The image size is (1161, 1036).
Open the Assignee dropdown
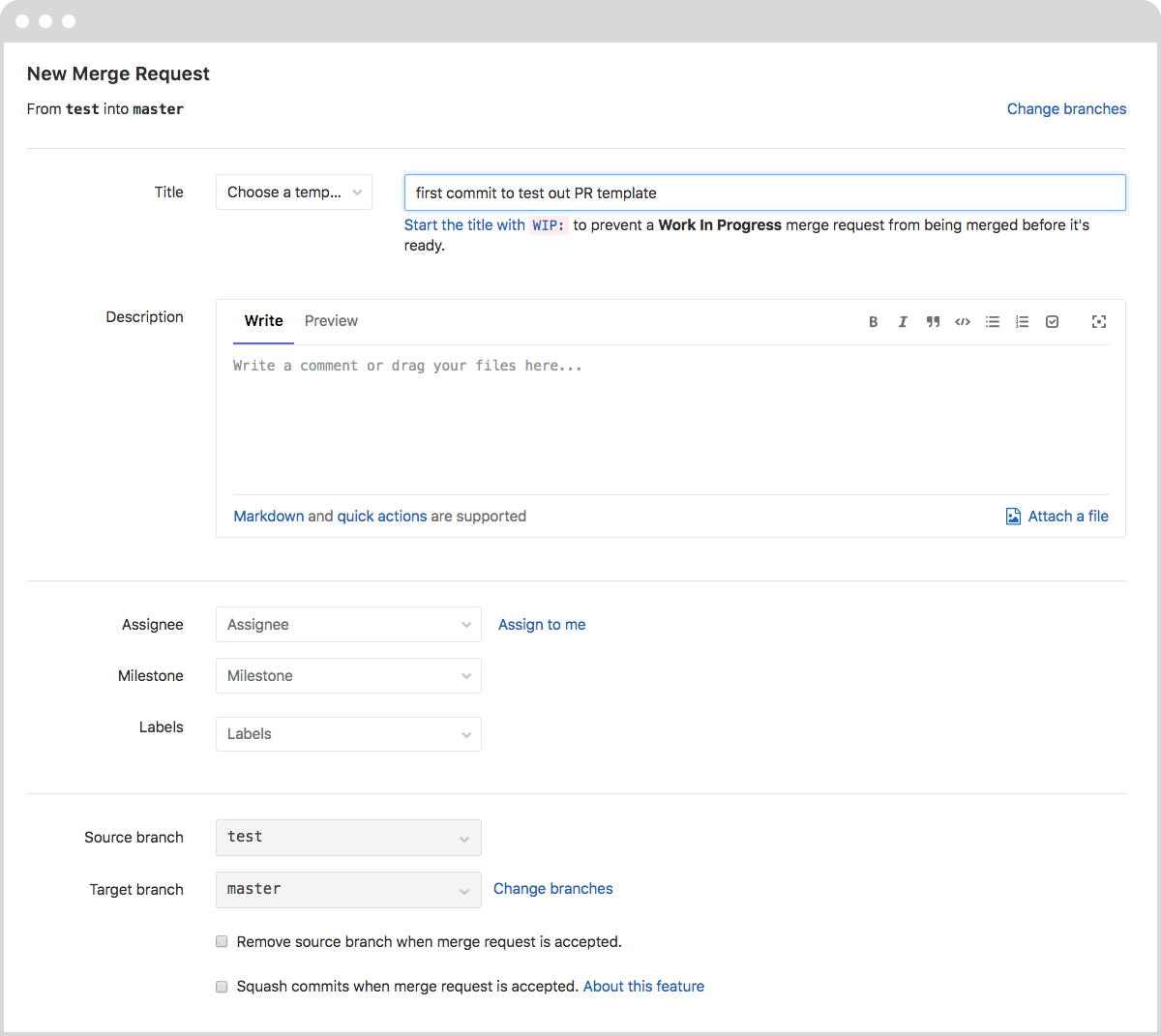(348, 624)
